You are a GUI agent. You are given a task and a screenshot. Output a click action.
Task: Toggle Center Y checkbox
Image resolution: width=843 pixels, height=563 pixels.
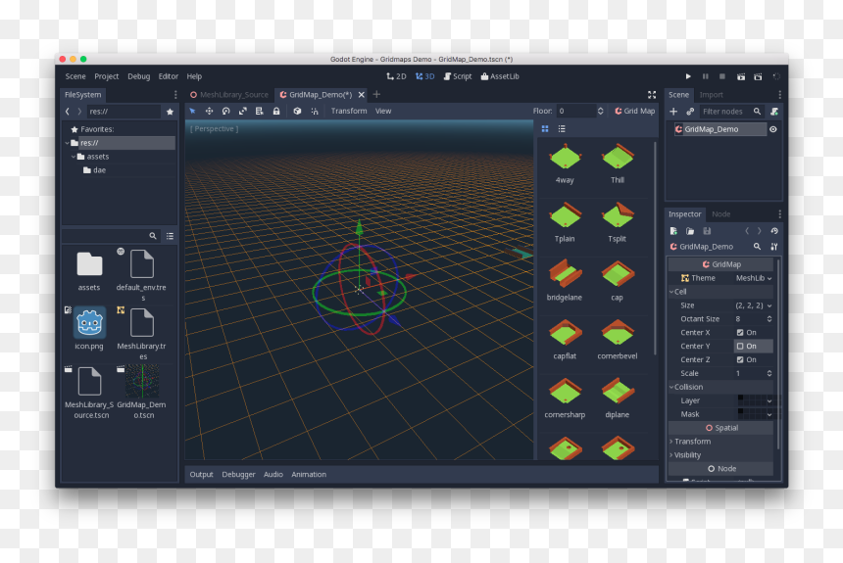point(740,346)
